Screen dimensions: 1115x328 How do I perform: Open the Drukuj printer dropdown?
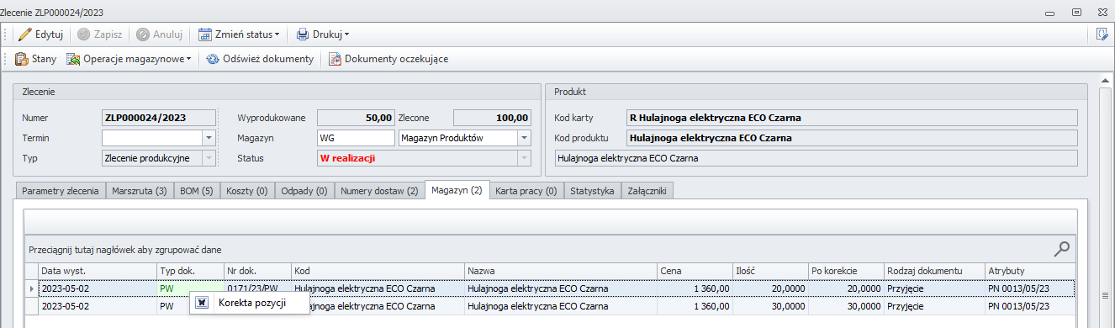(x=323, y=34)
